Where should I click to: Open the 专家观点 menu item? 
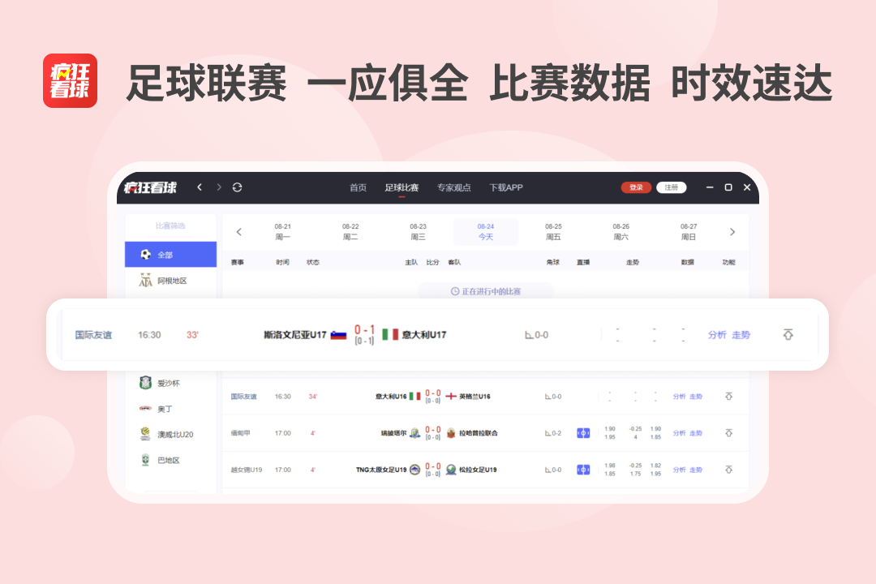454,187
